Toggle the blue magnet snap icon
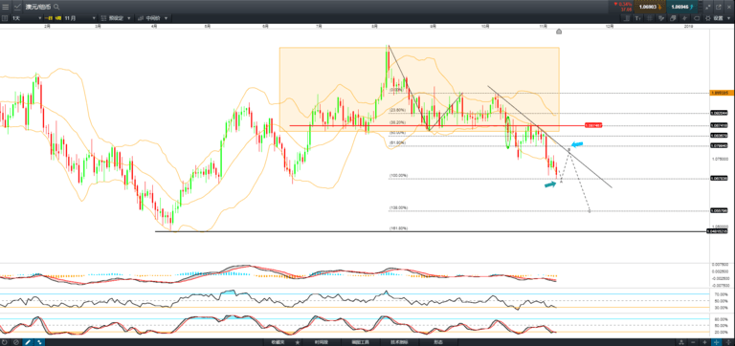This screenshot has width=735, height=346. click(x=39, y=342)
